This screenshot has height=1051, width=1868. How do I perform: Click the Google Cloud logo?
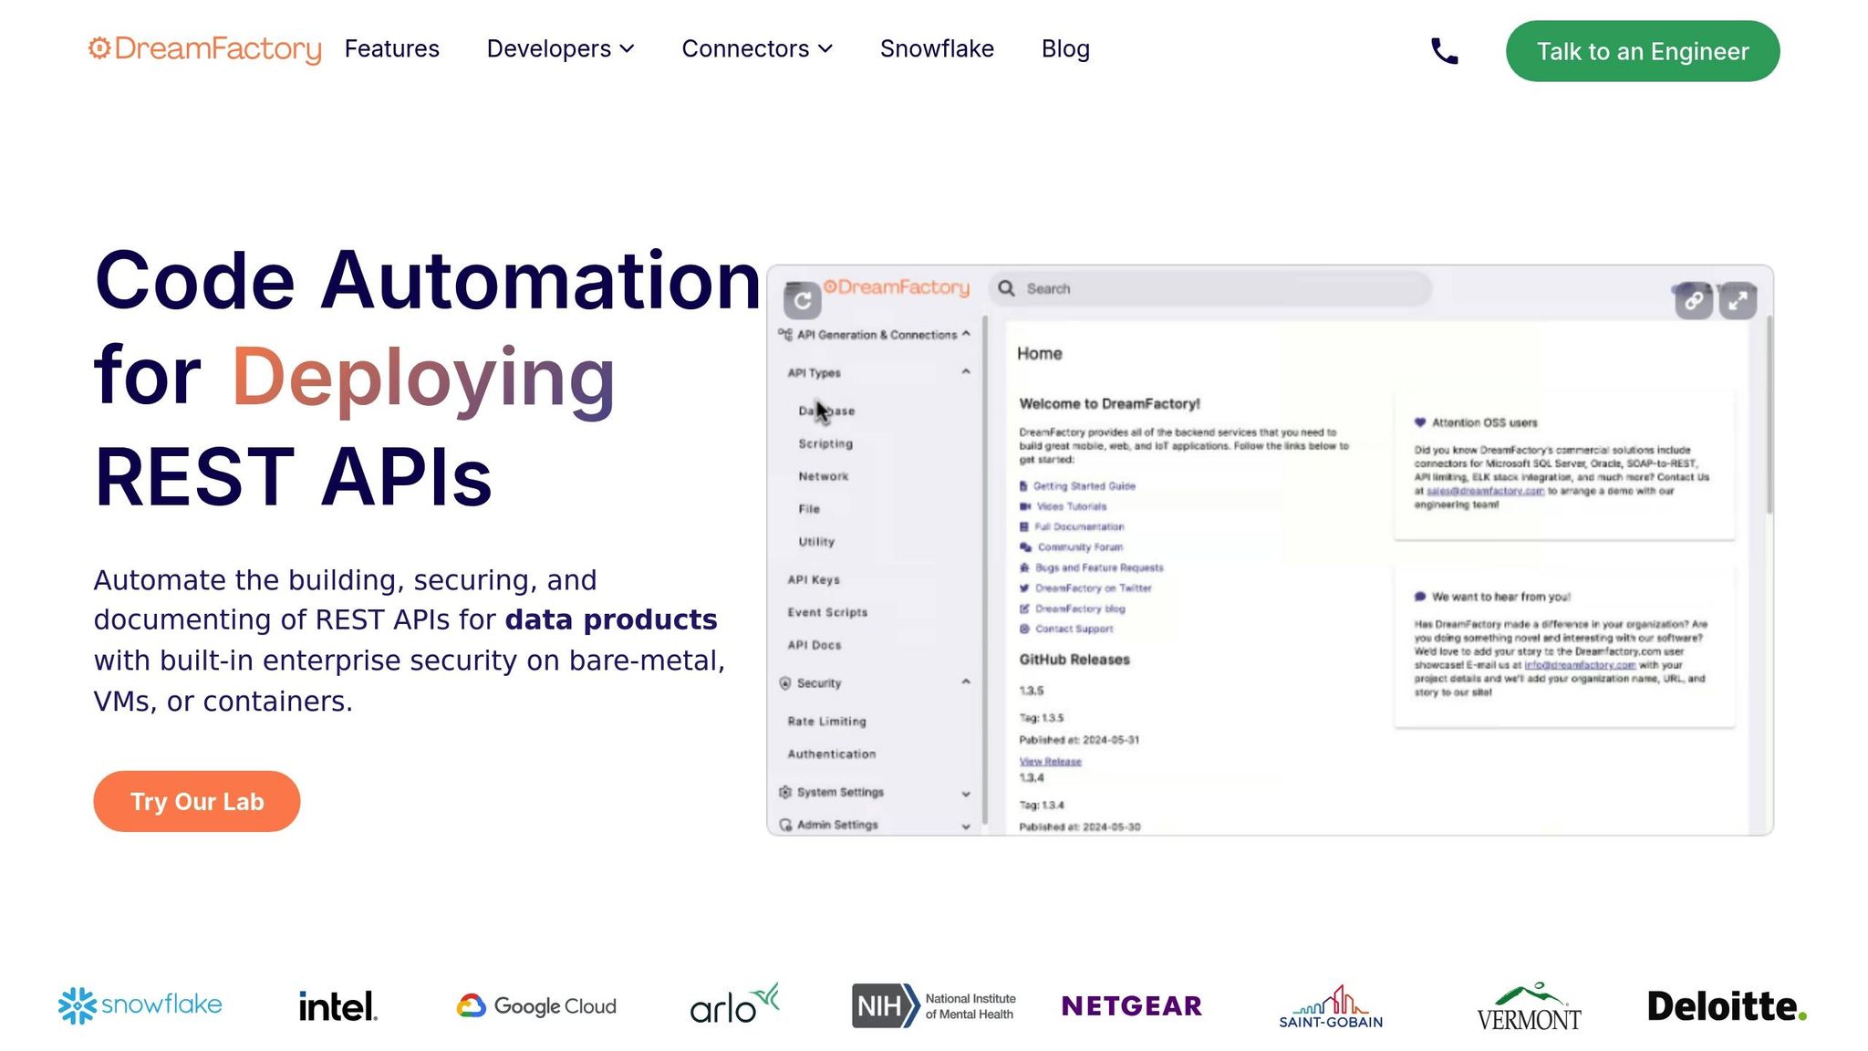click(x=536, y=1005)
